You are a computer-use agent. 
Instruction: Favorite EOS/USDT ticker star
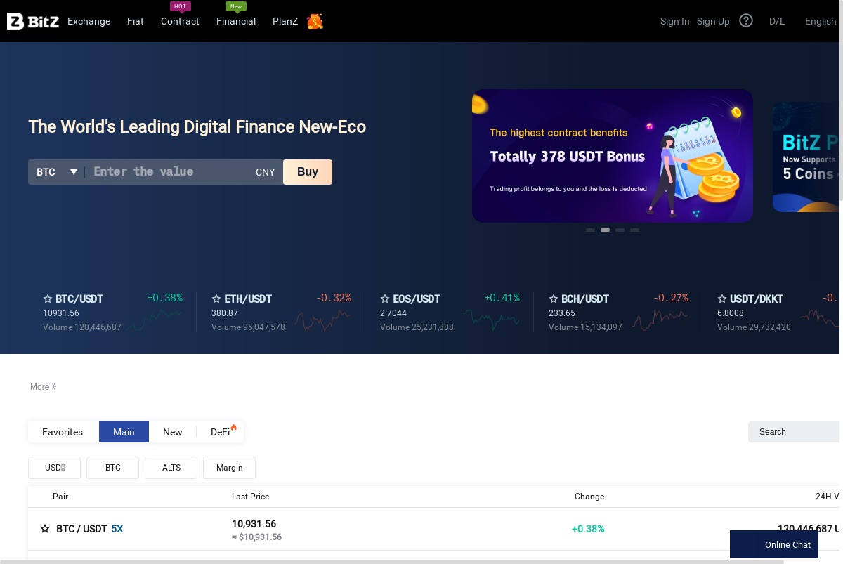click(385, 299)
